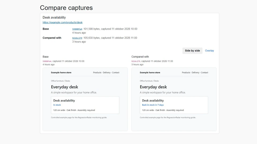257x144 pixels.
Task: Click 'In stock' status in the base capture
Action: [x=57, y=105]
